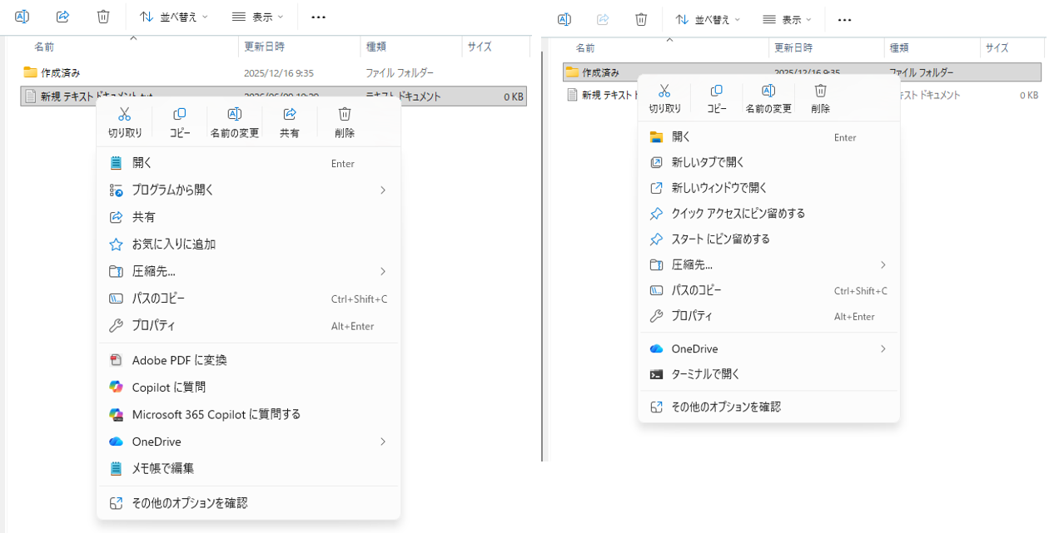
Task: Click share icon in left window toolbar
Action: [x=62, y=17]
